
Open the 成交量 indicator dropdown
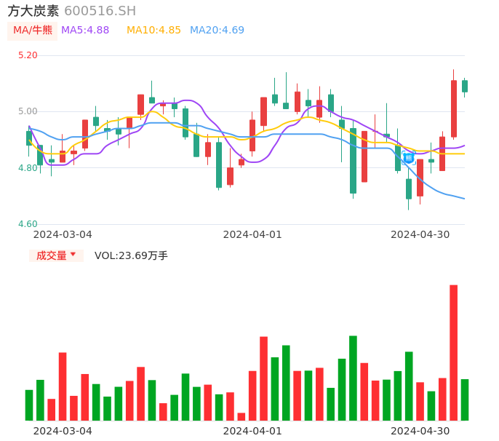click(56, 255)
